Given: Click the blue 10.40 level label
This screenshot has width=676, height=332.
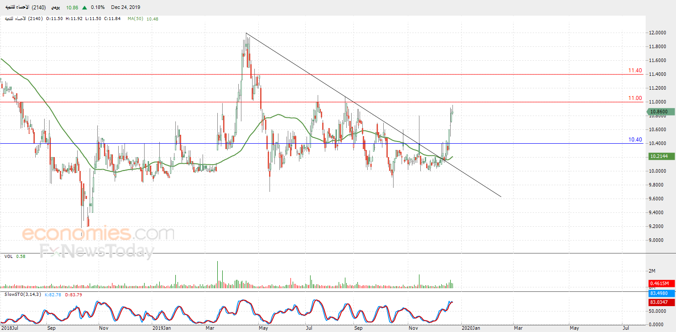Looking at the screenshot, I should 635,140.
